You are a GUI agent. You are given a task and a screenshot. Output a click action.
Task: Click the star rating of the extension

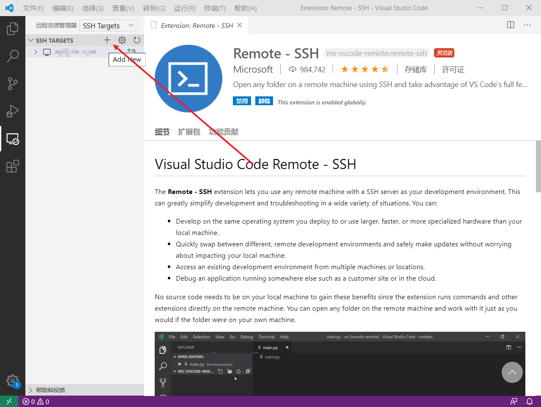tap(365, 69)
